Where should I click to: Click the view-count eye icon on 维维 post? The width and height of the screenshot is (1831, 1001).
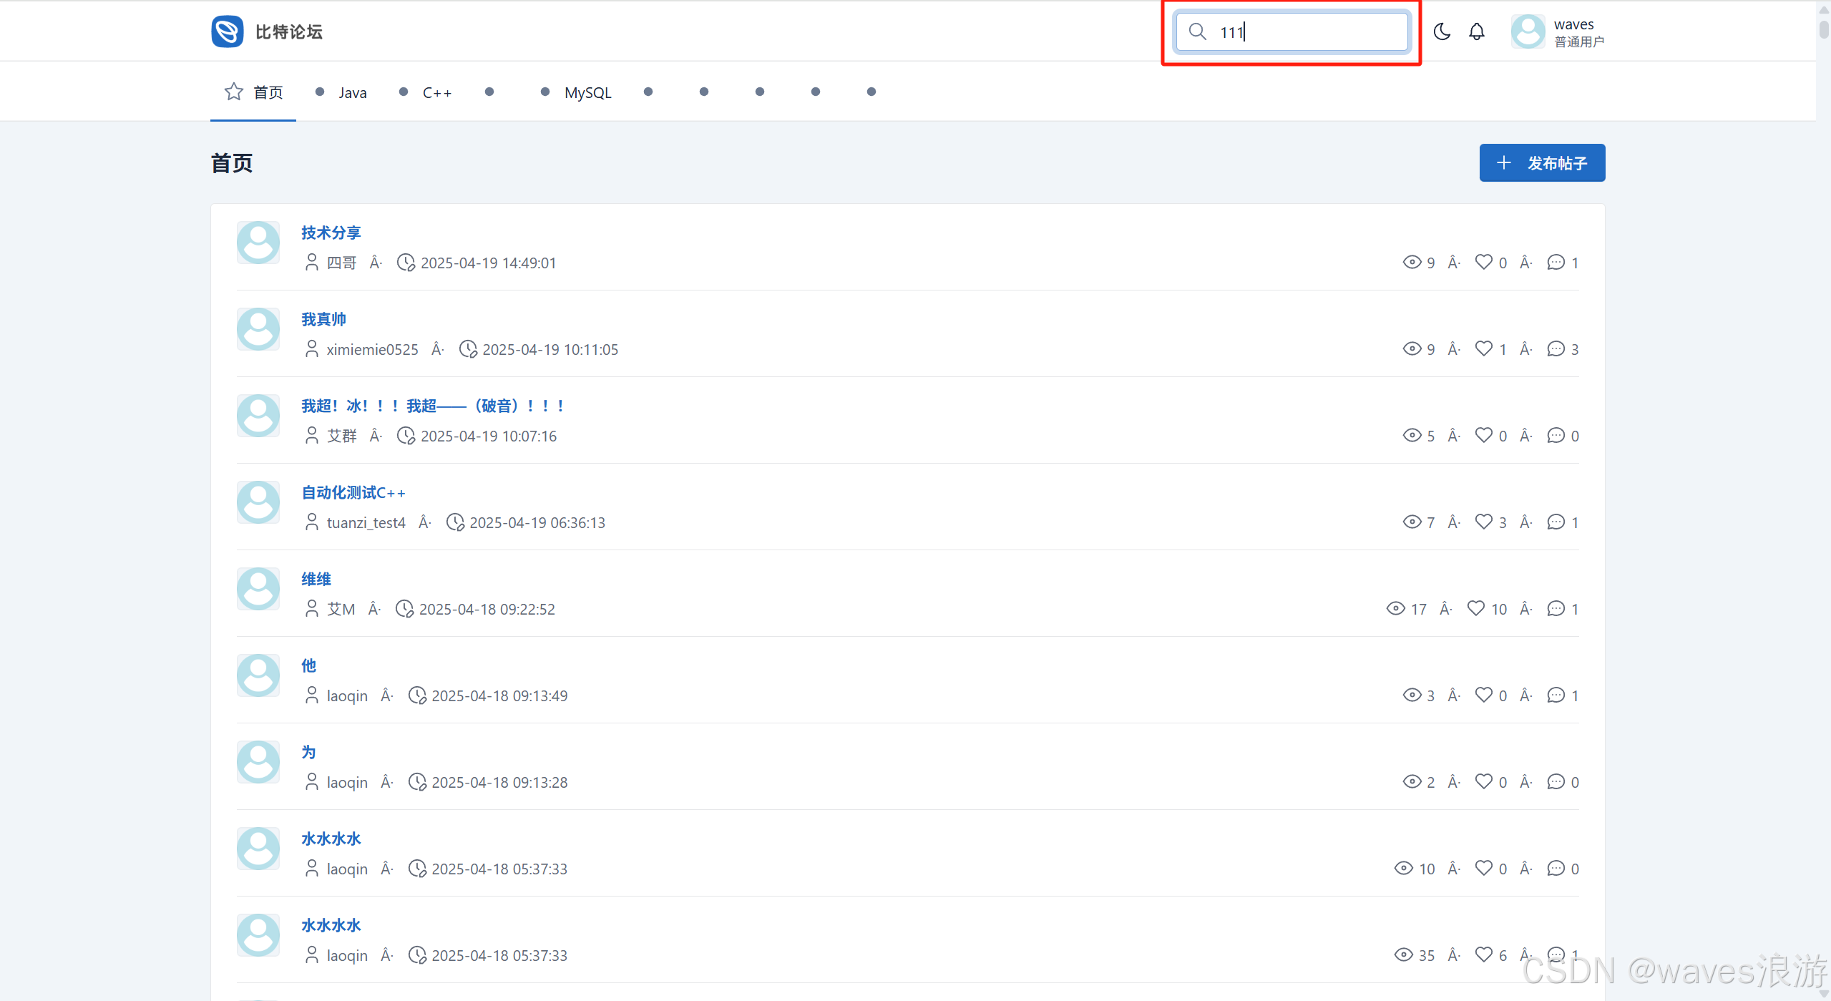click(1395, 608)
